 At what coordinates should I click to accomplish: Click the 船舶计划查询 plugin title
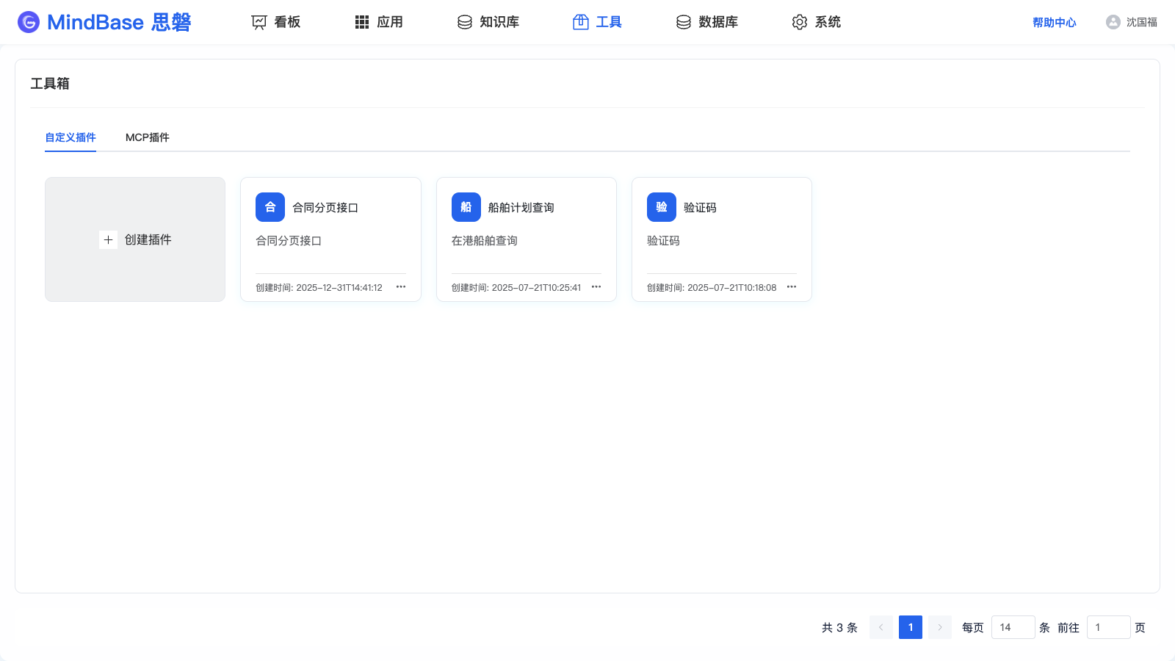[521, 208]
